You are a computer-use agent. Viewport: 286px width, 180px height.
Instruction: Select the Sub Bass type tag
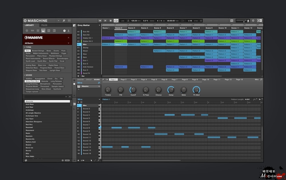[43, 70]
